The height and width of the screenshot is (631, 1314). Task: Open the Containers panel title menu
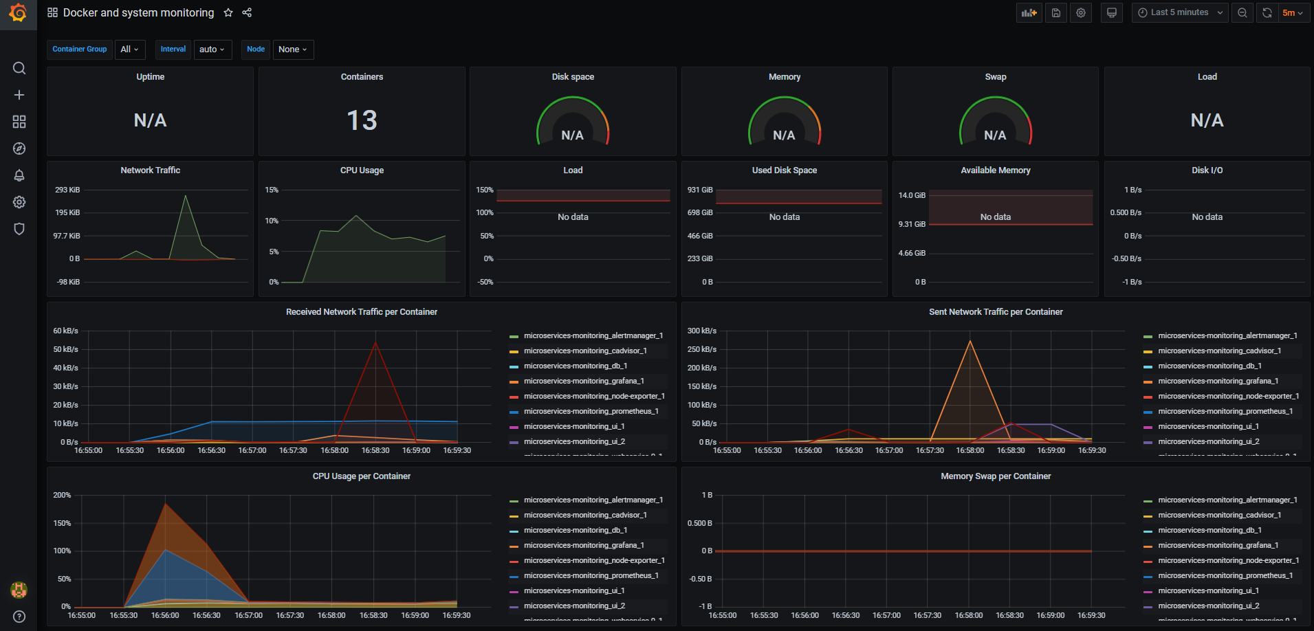[x=362, y=77]
